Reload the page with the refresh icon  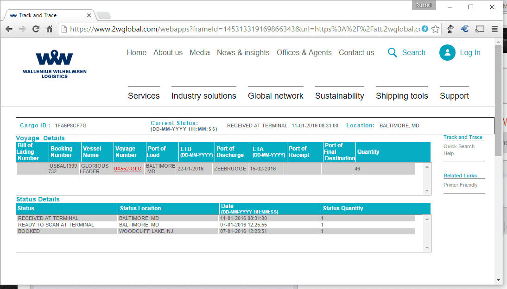pos(36,29)
